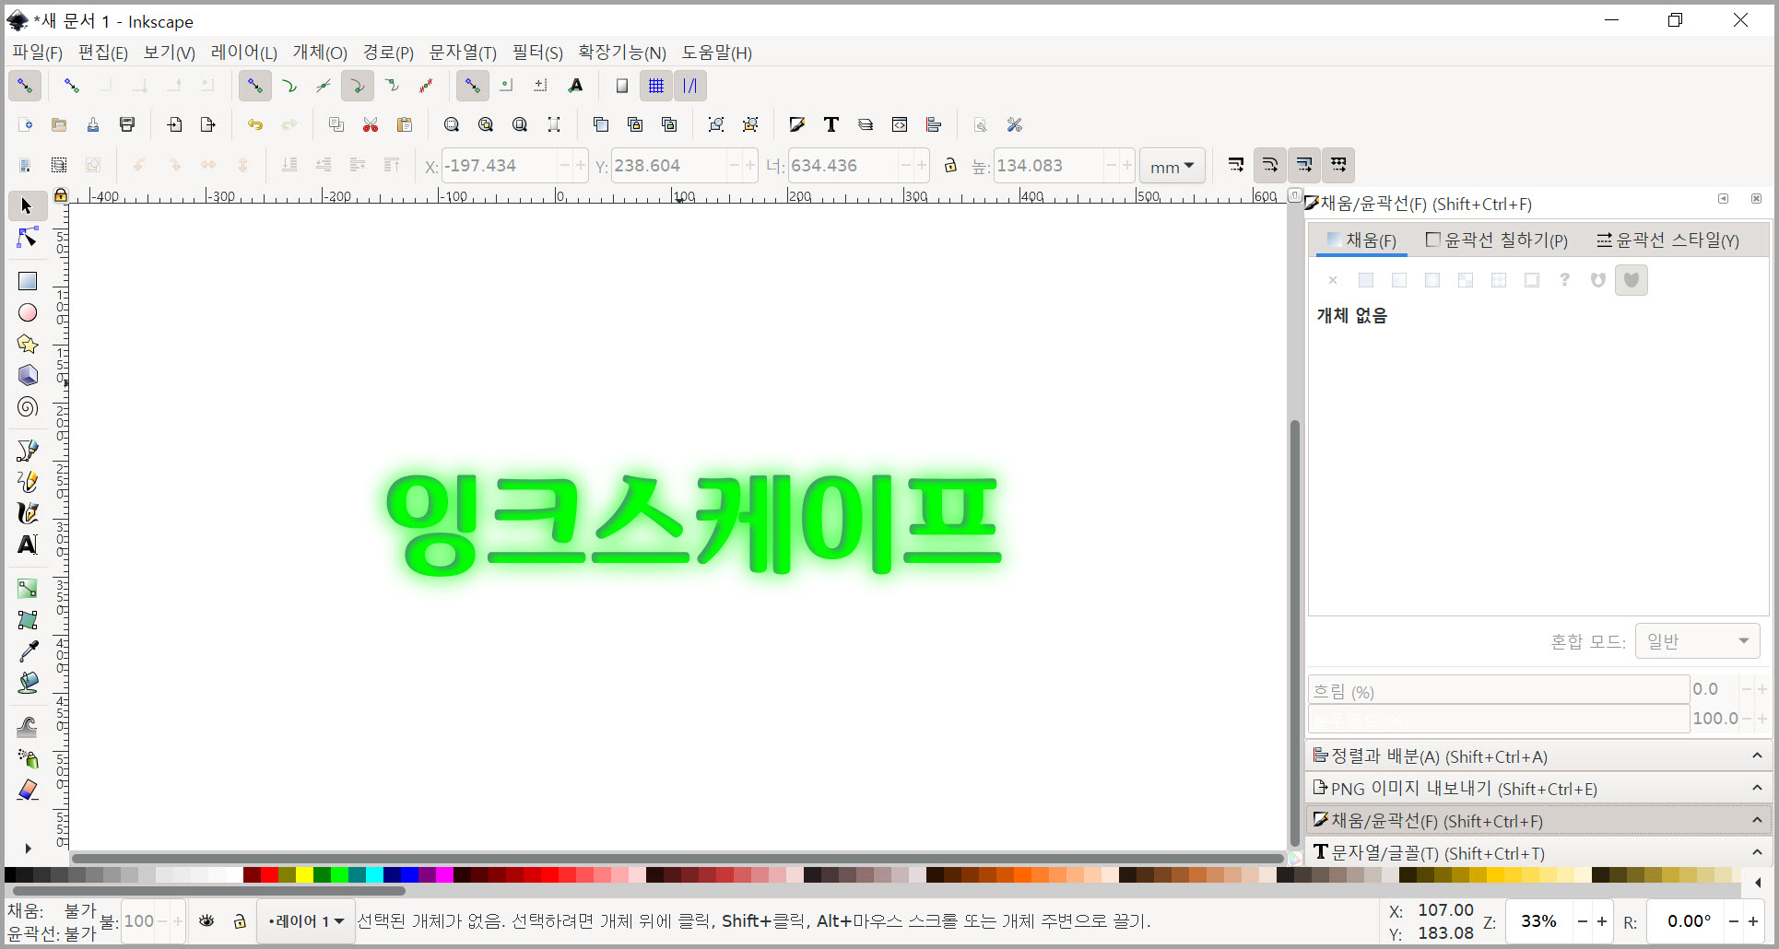Click the Cut scissors icon

click(371, 125)
